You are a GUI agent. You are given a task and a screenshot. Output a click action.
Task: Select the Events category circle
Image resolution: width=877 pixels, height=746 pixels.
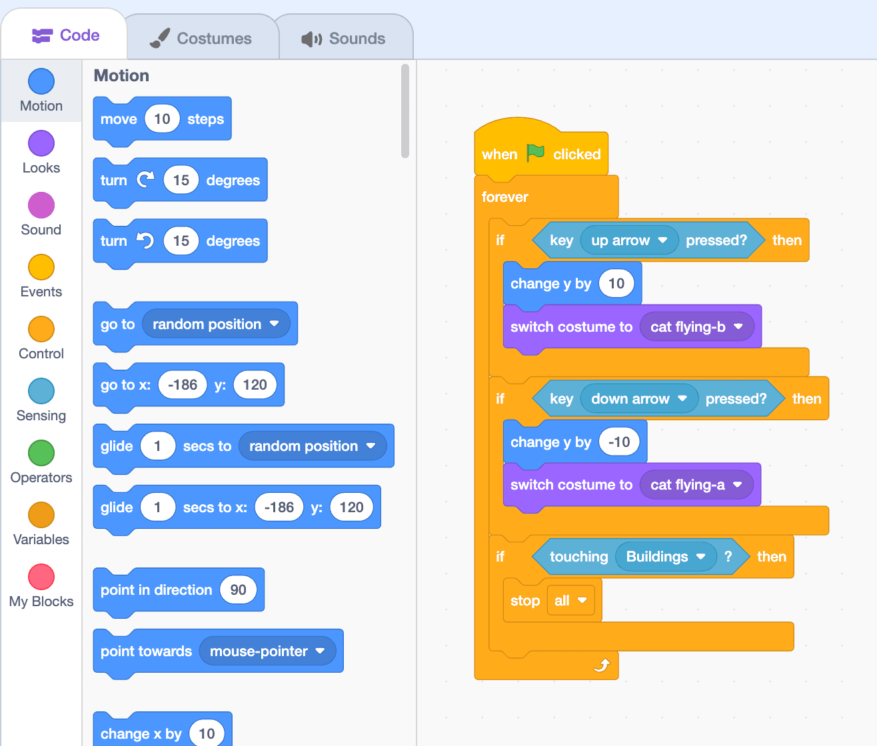pos(41,267)
